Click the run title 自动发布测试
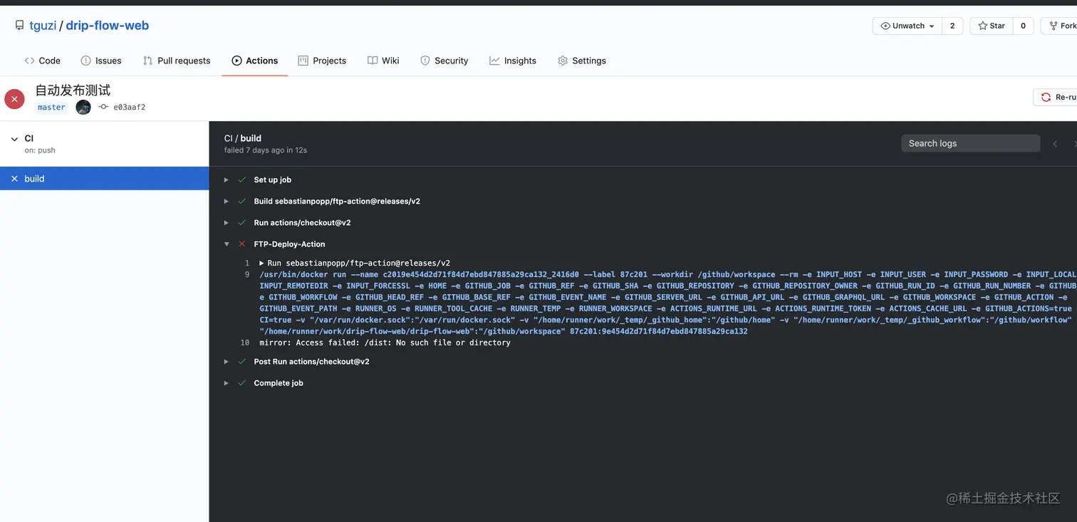 click(73, 90)
